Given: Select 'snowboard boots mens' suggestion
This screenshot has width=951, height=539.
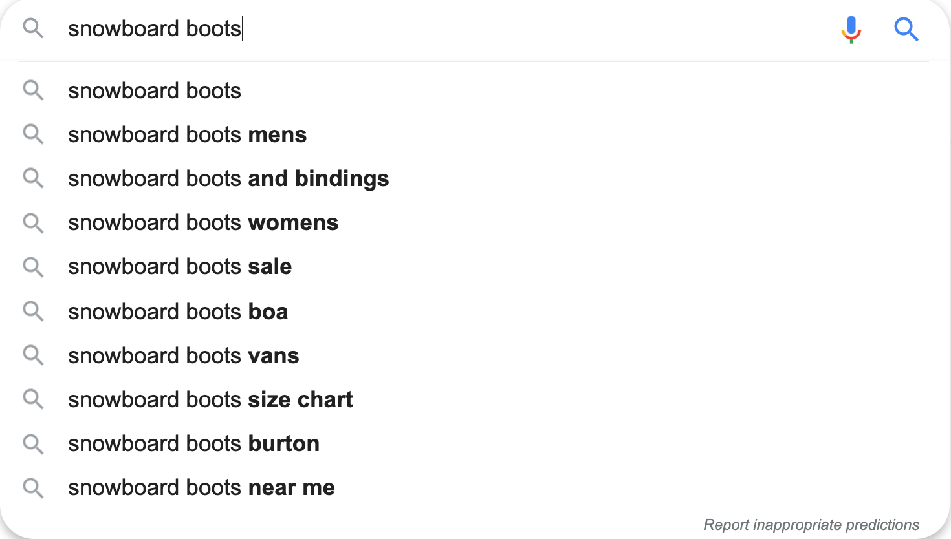Looking at the screenshot, I should pyautogui.click(x=475, y=134).
